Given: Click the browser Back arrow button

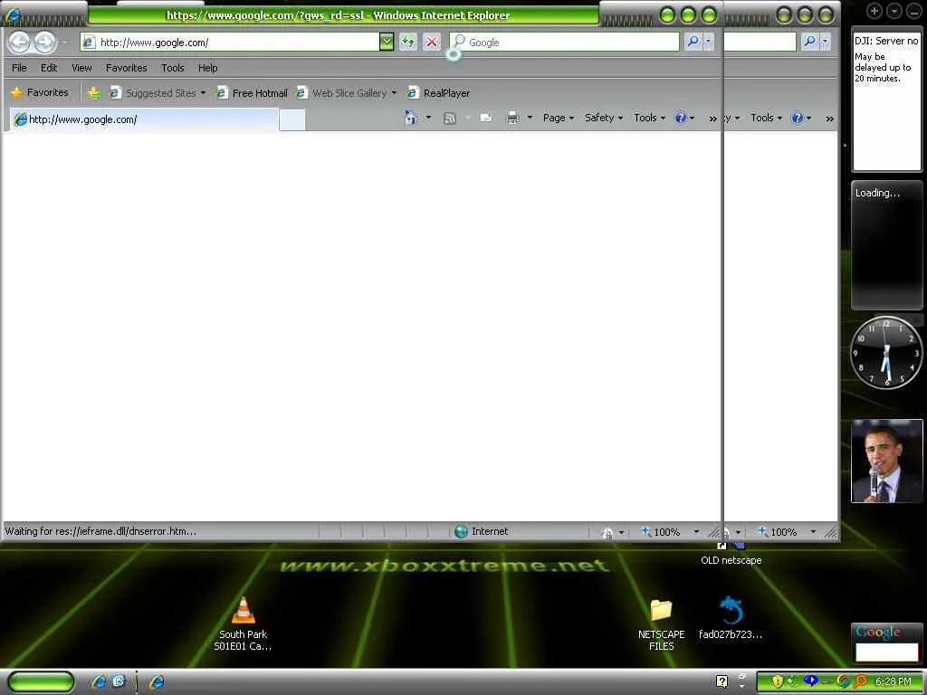Looking at the screenshot, I should (19, 42).
